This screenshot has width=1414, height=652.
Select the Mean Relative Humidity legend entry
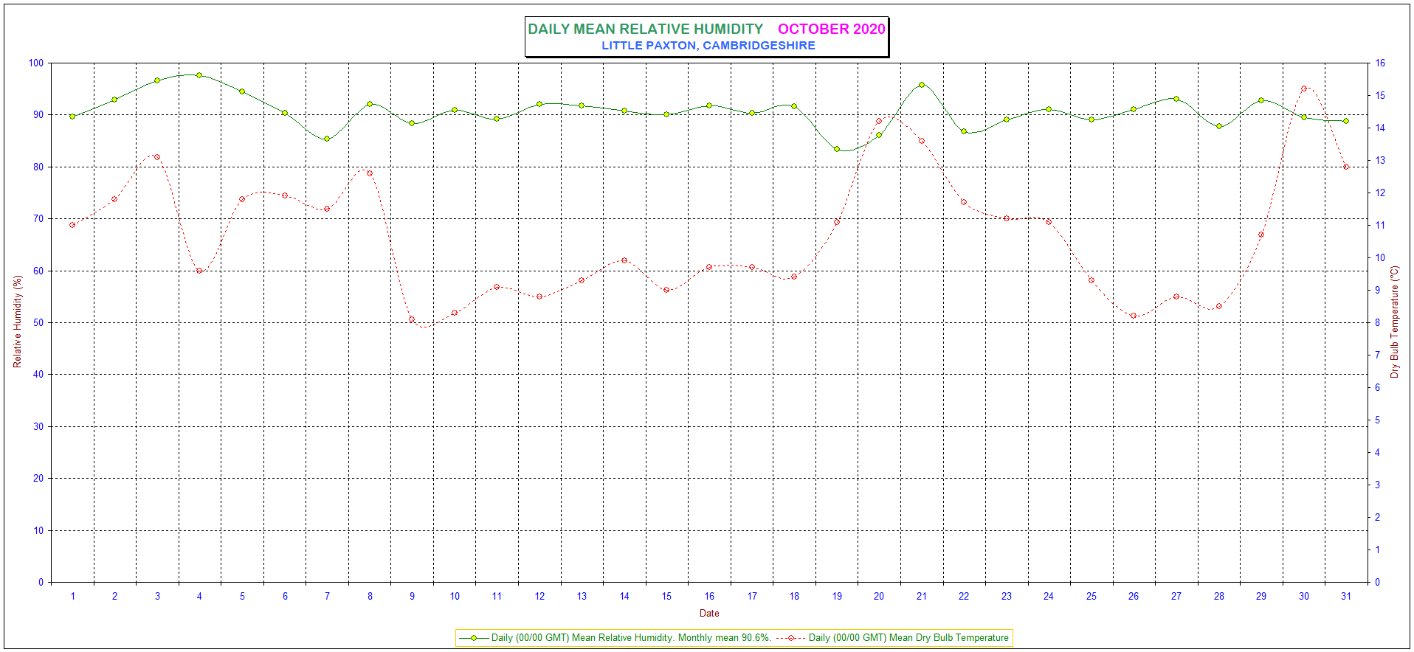614,637
